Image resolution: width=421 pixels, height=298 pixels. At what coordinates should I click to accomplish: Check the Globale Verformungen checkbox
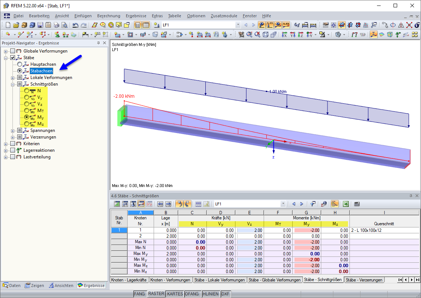(12, 51)
